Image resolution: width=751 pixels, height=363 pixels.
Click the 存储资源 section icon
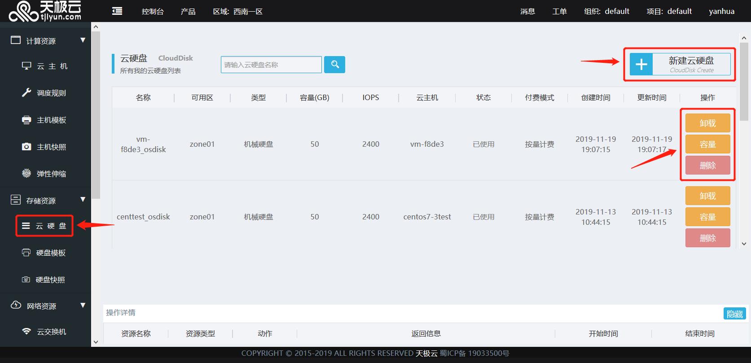[x=16, y=200]
